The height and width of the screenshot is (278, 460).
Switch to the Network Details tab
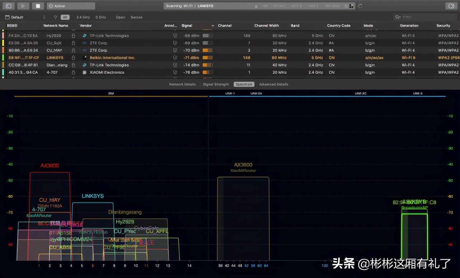[x=183, y=84]
